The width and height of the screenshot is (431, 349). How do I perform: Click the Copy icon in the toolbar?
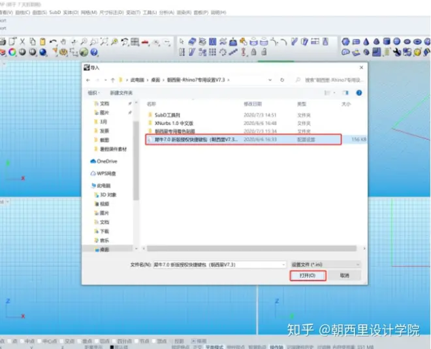(x=33, y=42)
